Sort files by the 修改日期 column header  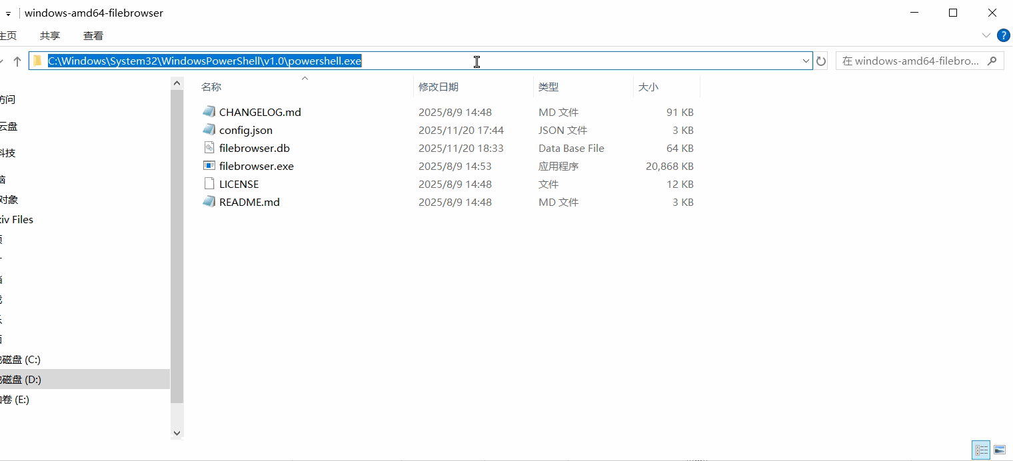coord(439,87)
